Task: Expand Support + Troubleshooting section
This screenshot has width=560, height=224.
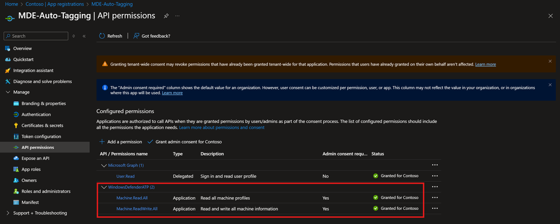Action: pyautogui.click(x=8, y=213)
